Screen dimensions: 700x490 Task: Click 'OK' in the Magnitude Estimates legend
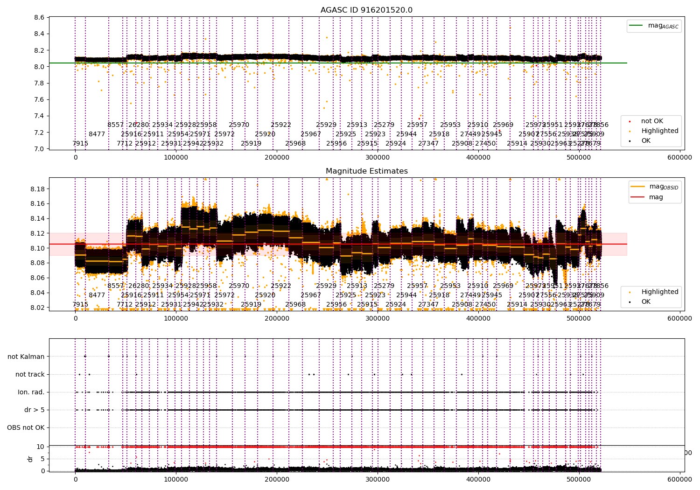[646, 302]
